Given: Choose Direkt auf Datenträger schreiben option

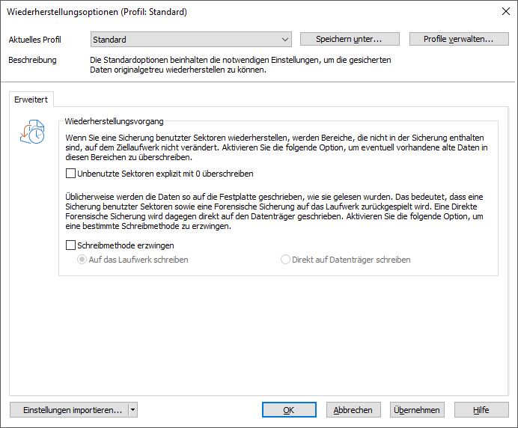Looking at the screenshot, I should 285,260.
